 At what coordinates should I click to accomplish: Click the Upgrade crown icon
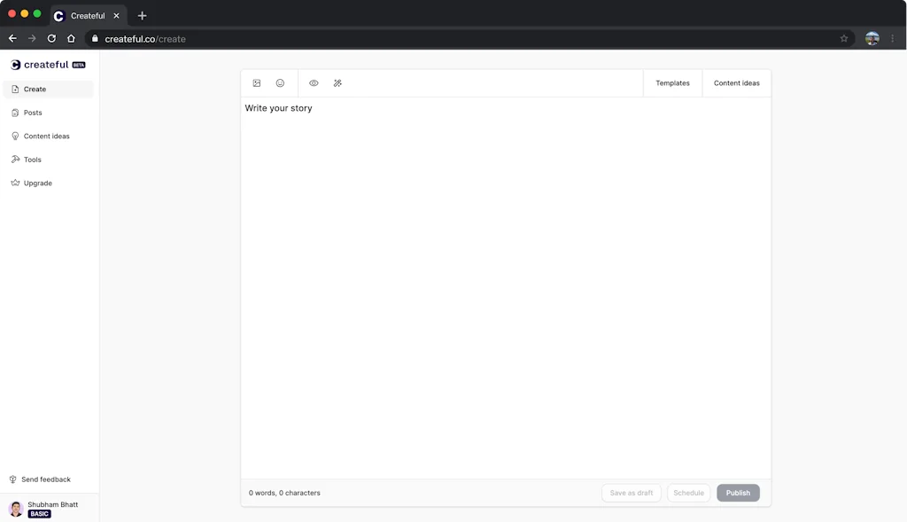[x=14, y=183]
